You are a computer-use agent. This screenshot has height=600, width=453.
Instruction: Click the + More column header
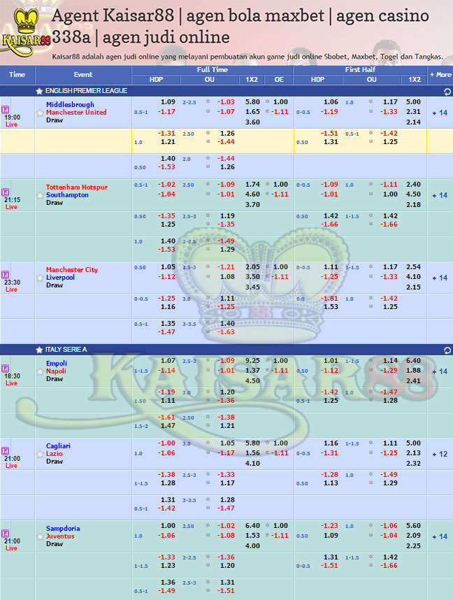click(440, 75)
